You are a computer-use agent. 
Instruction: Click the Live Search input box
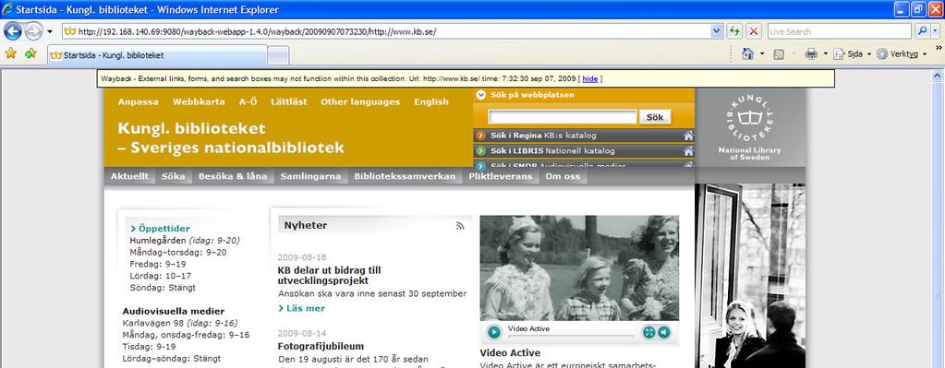coord(839,32)
